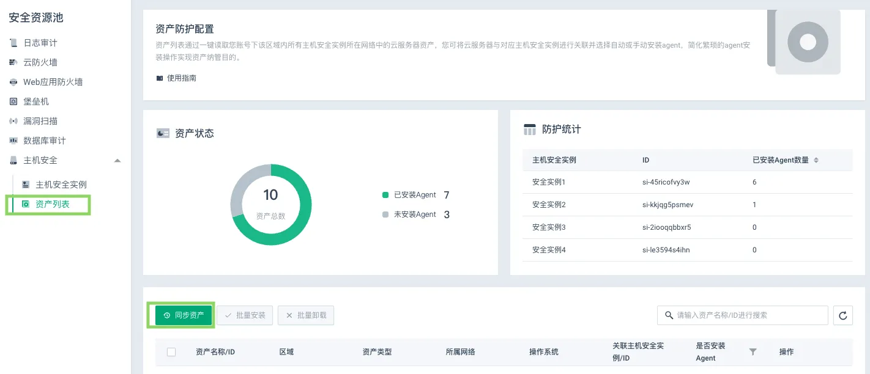Viewport: 870px width, 374px height.
Task: Click the 防护统计 panel table icon
Action: (530, 129)
